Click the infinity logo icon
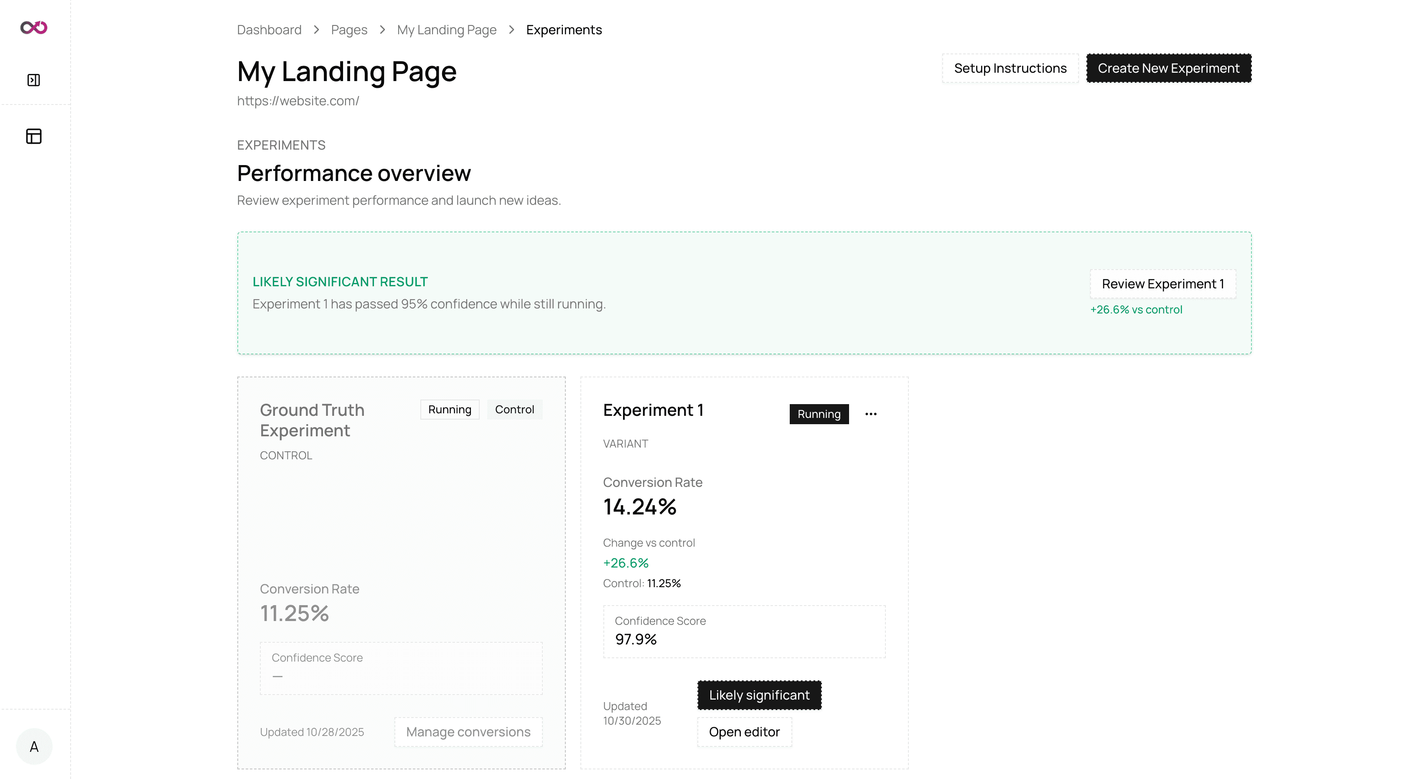The image size is (1414, 779). click(x=33, y=28)
